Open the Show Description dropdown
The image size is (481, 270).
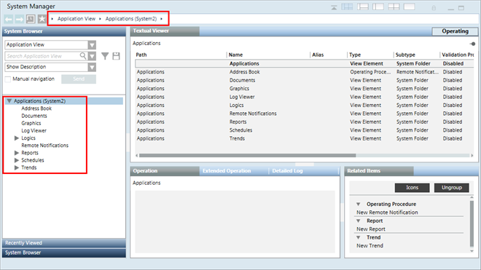92,67
